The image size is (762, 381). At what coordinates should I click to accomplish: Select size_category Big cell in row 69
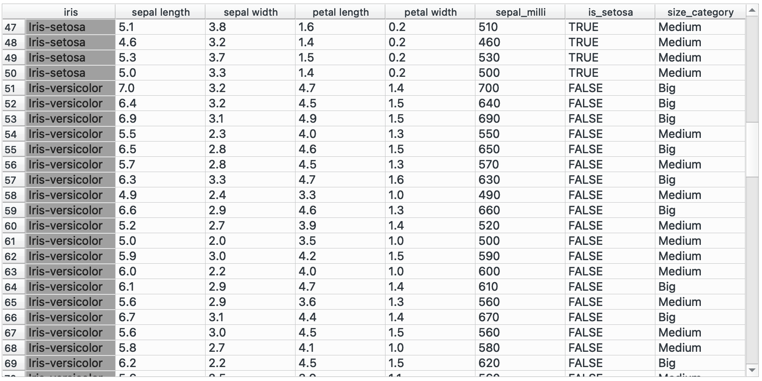[700, 363]
